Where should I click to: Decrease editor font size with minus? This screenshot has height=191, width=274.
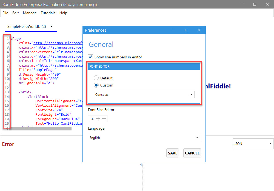point(104,119)
